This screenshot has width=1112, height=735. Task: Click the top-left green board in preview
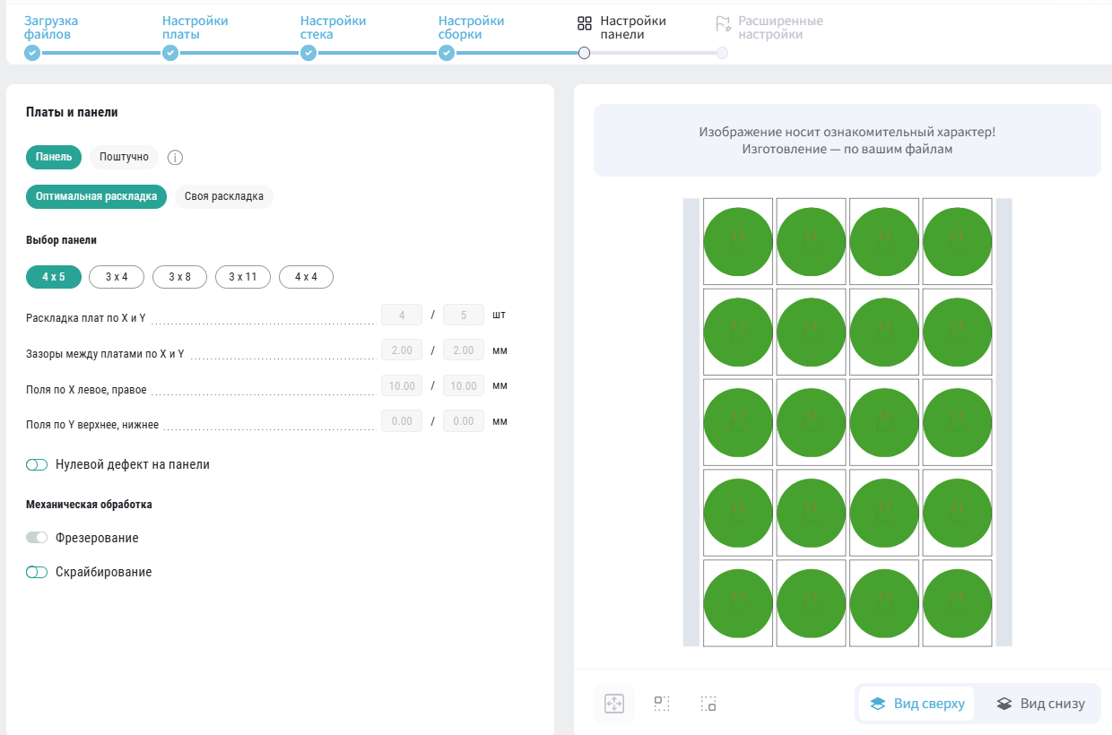pyautogui.click(x=738, y=241)
